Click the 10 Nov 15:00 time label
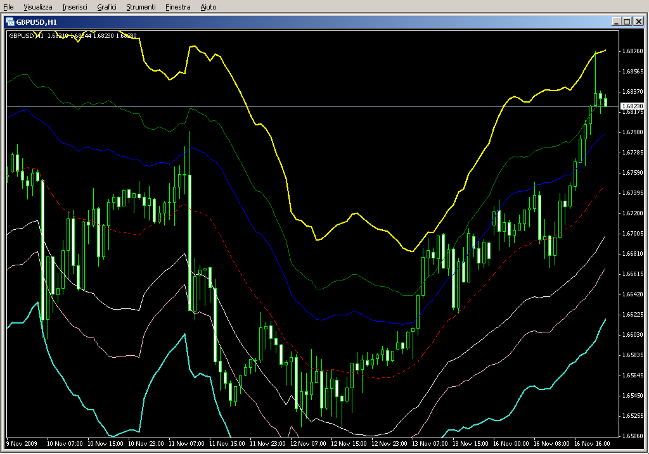 pyautogui.click(x=105, y=444)
